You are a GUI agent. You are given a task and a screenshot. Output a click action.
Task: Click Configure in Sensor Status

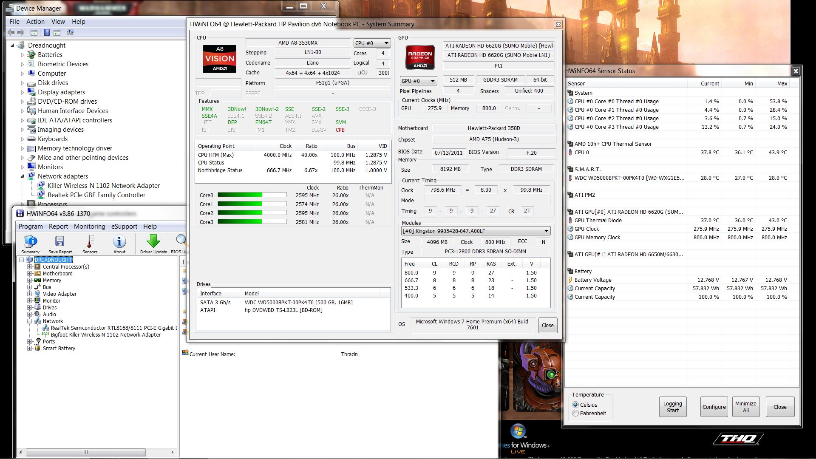pyautogui.click(x=714, y=407)
